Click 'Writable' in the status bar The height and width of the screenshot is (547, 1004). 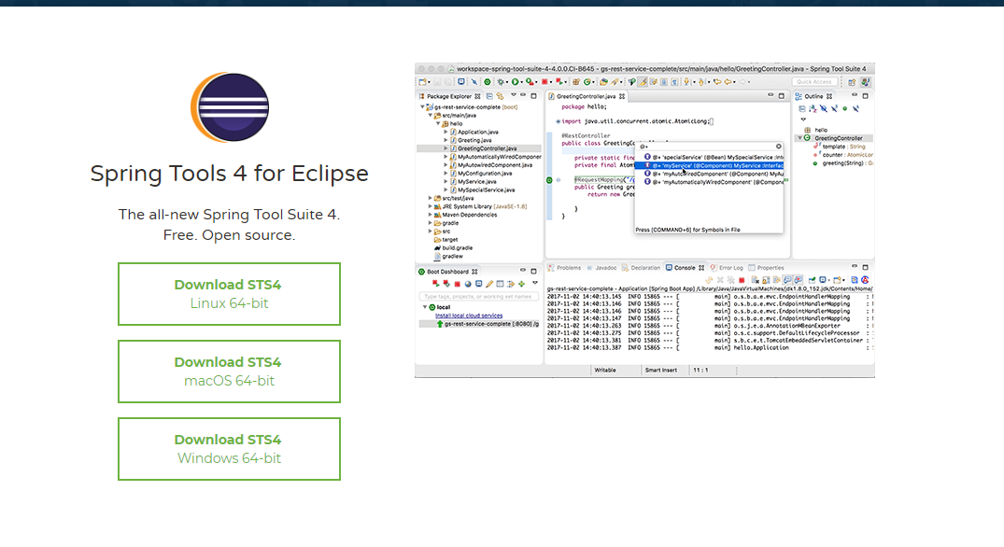[x=605, y=370]
